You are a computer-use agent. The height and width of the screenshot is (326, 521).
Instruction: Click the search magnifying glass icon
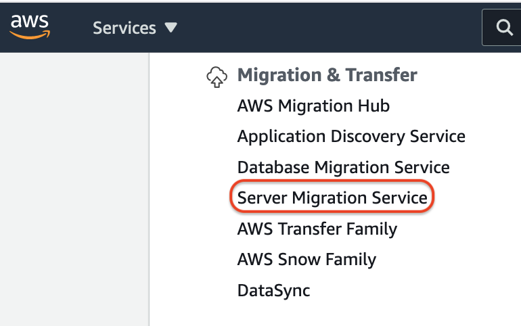[504, 28]
